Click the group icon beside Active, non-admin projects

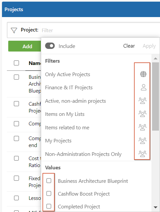[x=142, y=101]
